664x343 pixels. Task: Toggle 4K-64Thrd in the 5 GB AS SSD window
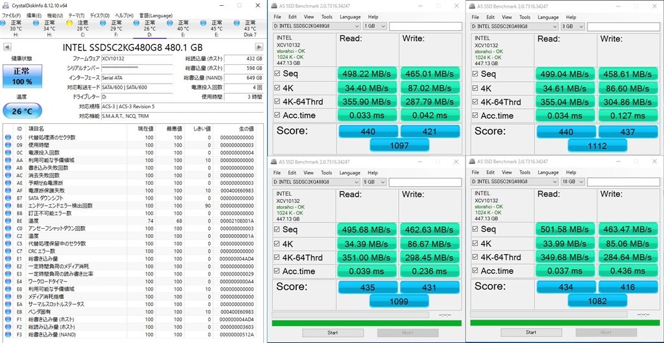point(278,257)
